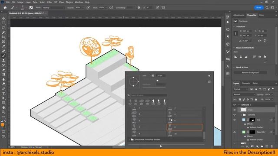Flip horizontal in Transform section
The width and height of the screenshot is (278, 156).
(260, 41)
